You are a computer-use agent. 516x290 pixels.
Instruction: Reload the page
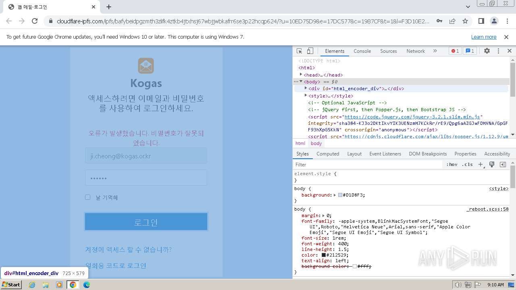35,21
